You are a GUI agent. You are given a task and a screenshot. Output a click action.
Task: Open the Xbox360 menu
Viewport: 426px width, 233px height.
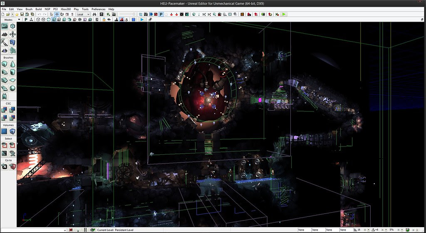(65, 9)
